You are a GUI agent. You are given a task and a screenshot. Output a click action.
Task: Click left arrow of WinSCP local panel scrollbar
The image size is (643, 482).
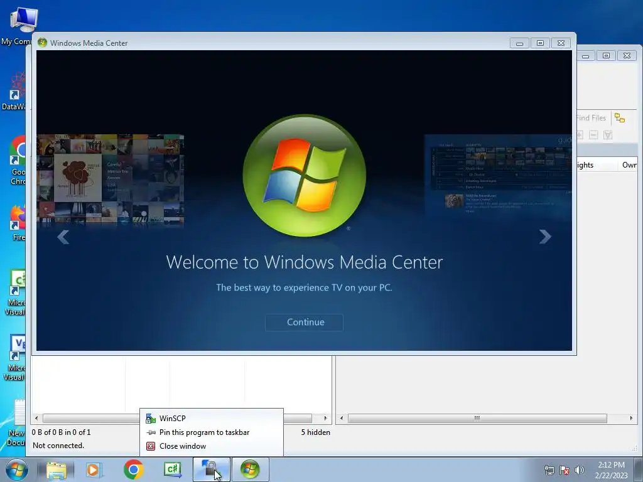point(36,419)
